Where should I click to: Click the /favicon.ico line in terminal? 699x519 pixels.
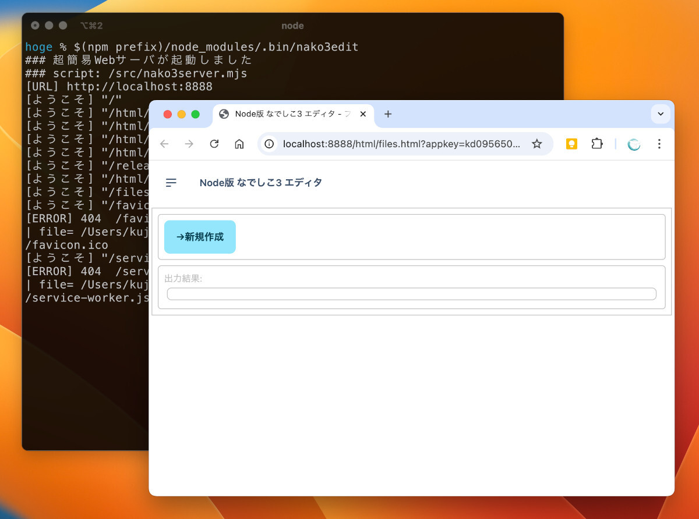(66, 245)
